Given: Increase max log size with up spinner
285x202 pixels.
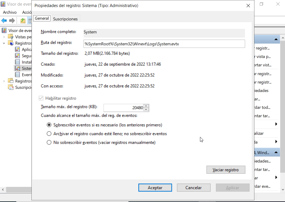Looking at the screenshot, I should click(146, 106).
